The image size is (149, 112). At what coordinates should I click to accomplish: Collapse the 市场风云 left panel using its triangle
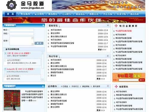[x=43, y=86]
